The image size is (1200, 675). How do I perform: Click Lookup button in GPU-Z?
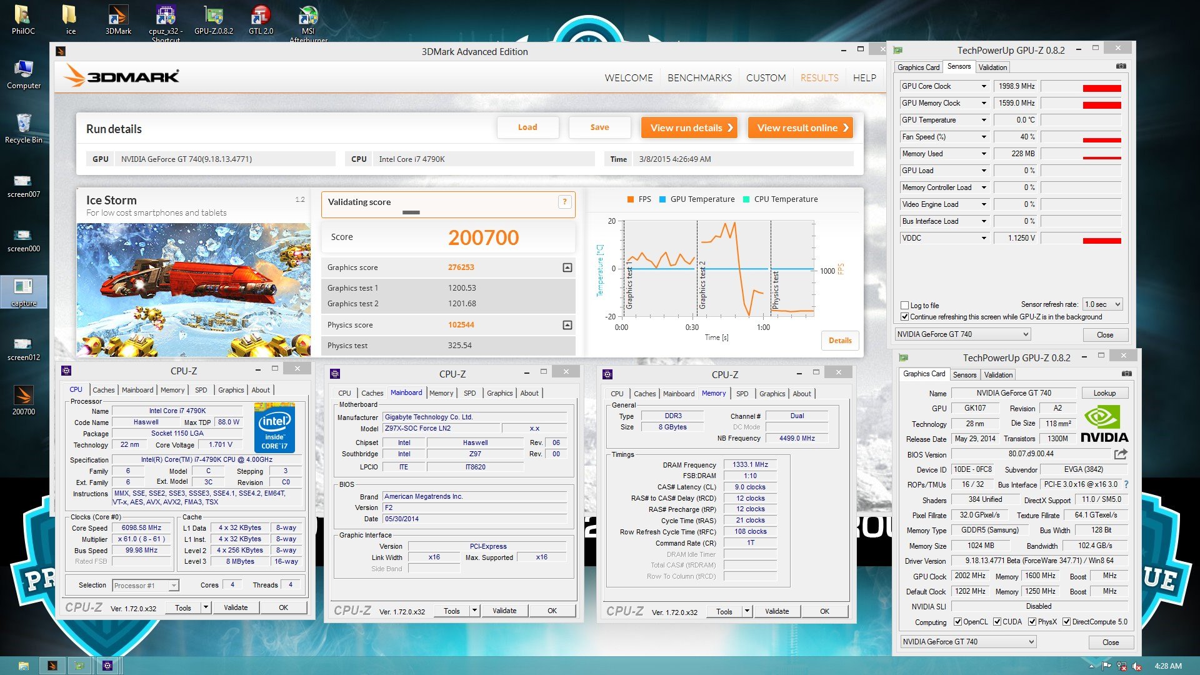click(1104, 393)
